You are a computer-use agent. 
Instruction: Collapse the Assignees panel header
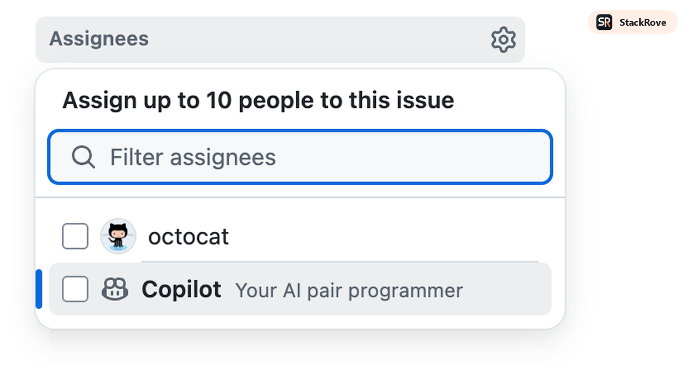(98, 39)
